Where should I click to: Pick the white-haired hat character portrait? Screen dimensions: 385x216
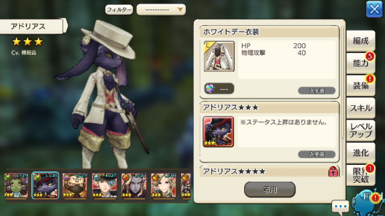[x=104, y=185]
